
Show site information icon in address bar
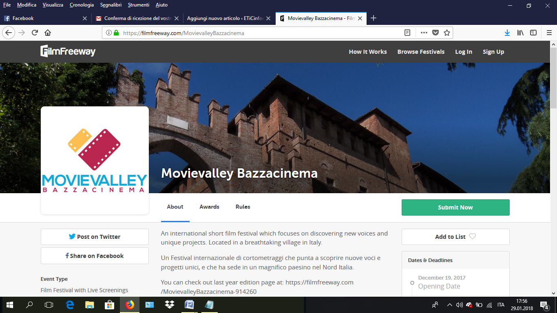coord(108,33)
